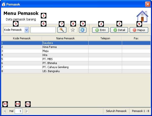Click the Entri button
The image size is (152, 116).
(x=100, y=30)
